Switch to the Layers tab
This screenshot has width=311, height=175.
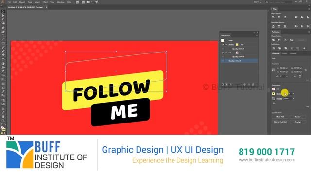(284, 53)
